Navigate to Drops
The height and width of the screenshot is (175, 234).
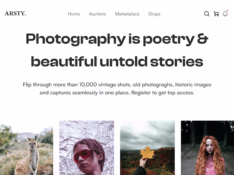154,14
